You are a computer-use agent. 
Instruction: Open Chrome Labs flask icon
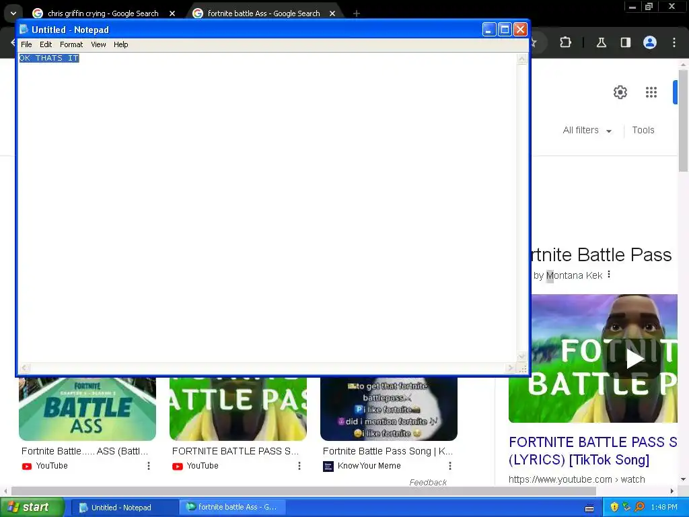pyautogui.click(x=601, y=42)
